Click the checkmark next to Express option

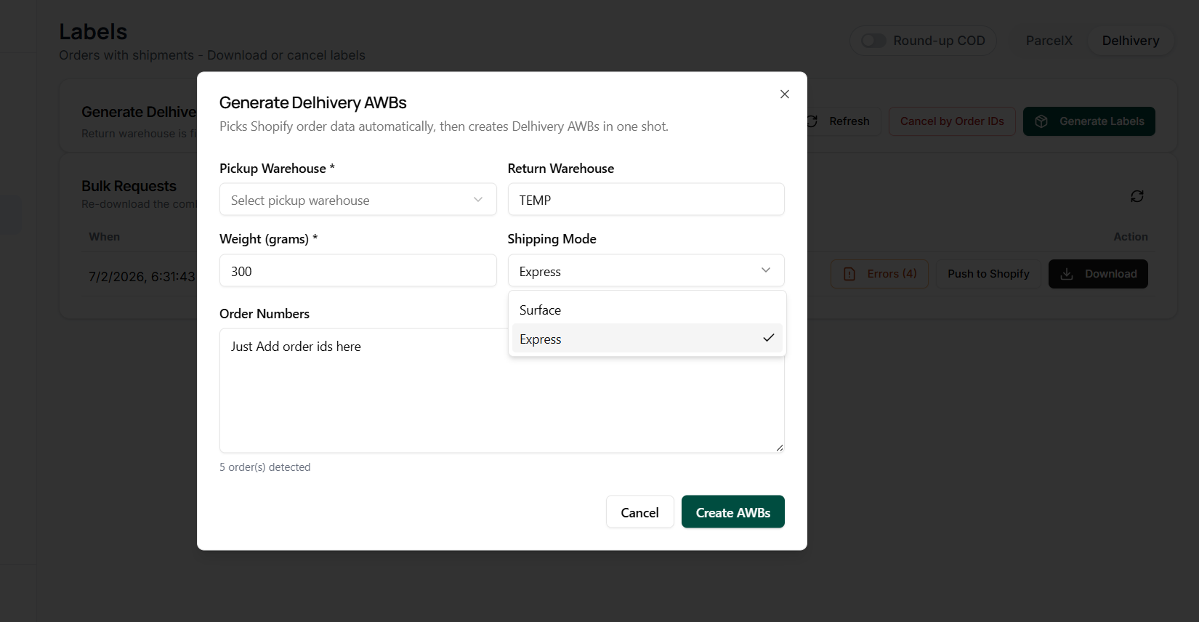pyautogui.click(x=768, y=338)
